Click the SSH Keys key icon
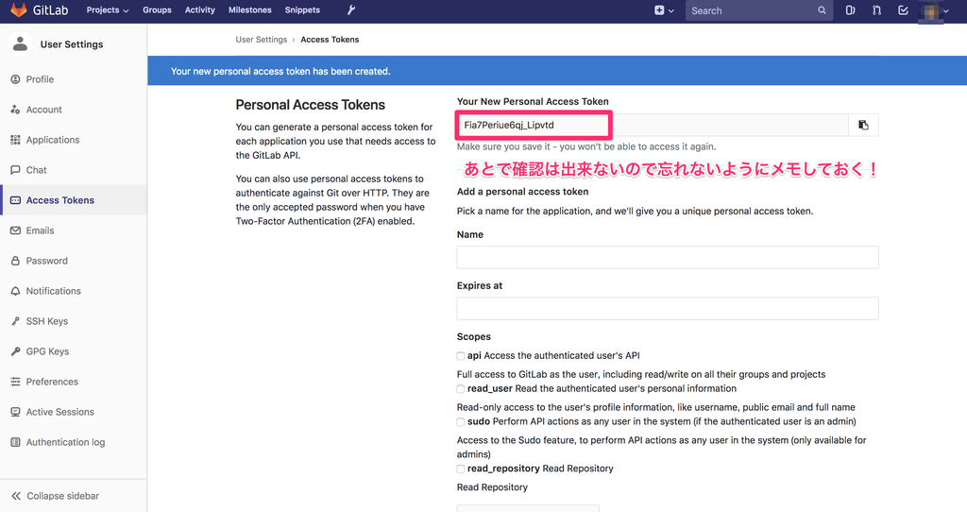 [x=15, y=321]
